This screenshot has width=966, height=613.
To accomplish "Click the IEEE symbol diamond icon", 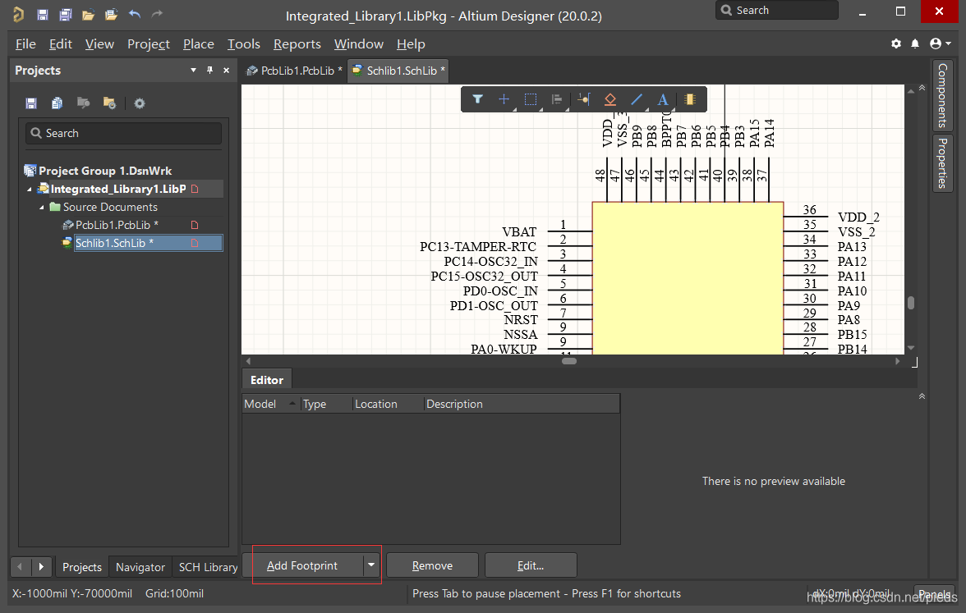I will coord(609,99).
